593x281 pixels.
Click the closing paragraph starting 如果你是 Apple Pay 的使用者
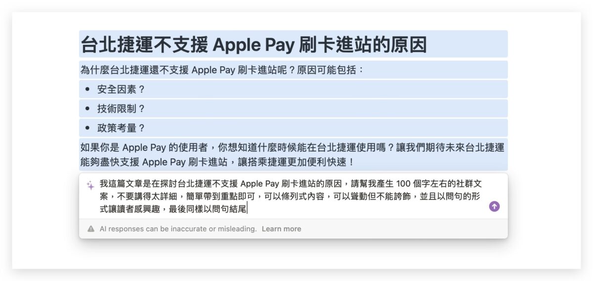(293, 155)
